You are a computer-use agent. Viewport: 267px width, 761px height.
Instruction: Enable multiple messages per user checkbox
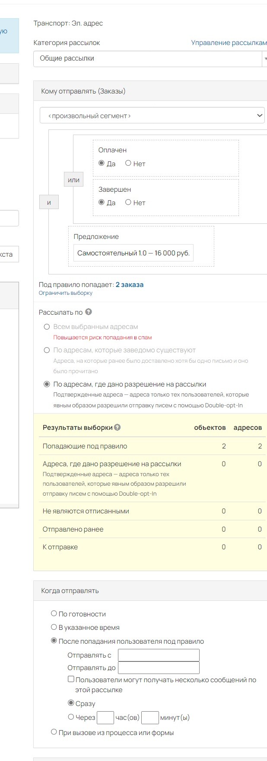coord(71,679)
